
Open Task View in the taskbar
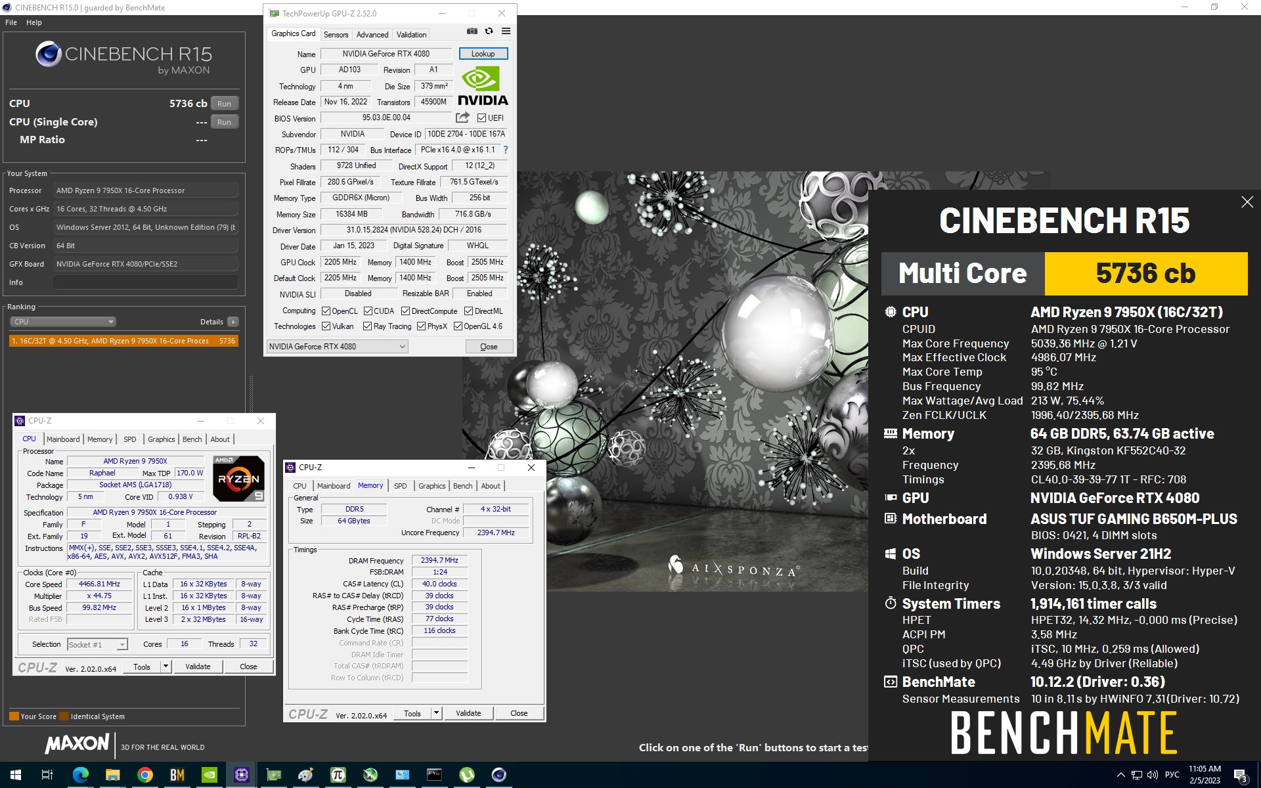tap(47, 775)
